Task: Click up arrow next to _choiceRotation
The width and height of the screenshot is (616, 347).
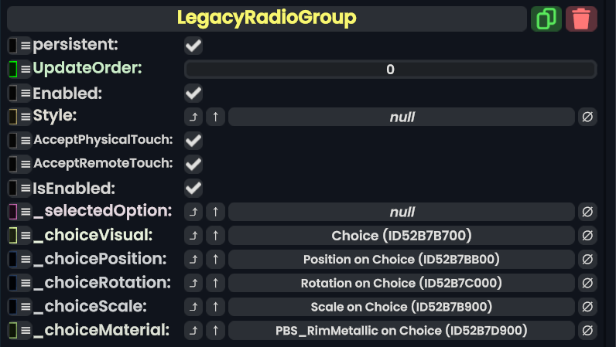Action: (215, 284)
